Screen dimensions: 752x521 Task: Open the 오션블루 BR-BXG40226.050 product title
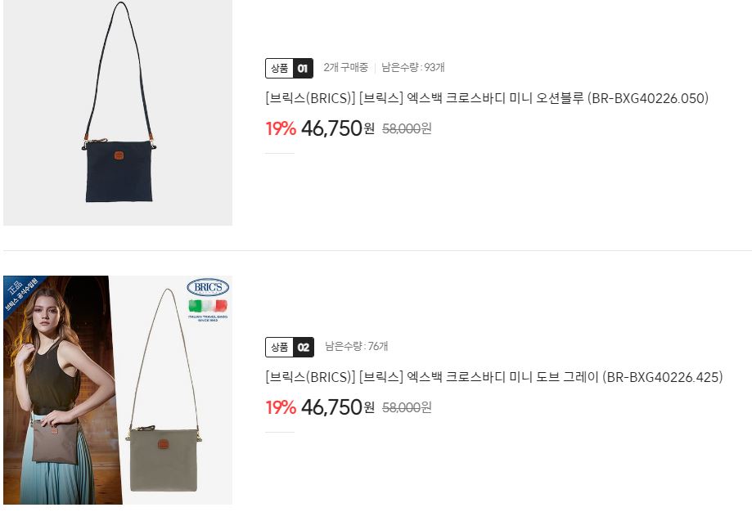tap(487, 98)
